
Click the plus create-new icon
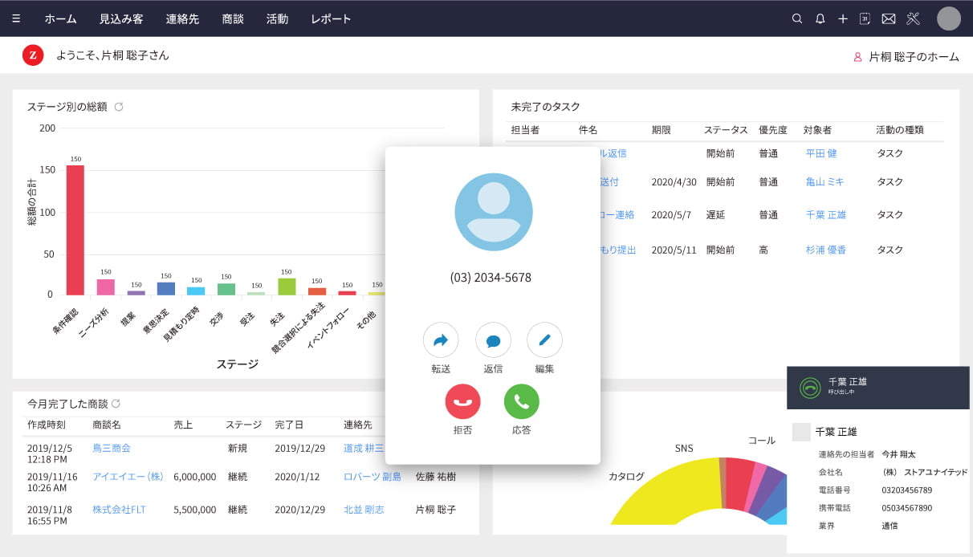coord(843,18)
